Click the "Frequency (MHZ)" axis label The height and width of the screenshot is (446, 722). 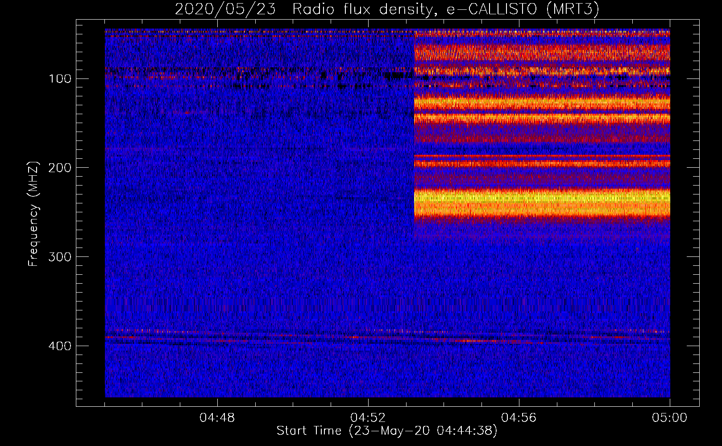coord(33,214)
